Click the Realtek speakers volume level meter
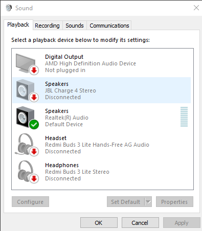202x231 pixels. tap(184, 117)
